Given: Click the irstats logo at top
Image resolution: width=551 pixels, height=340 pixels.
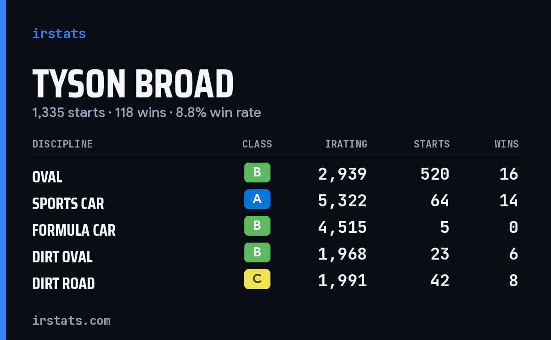Looking at the screenshot, I should coord(59,34).
